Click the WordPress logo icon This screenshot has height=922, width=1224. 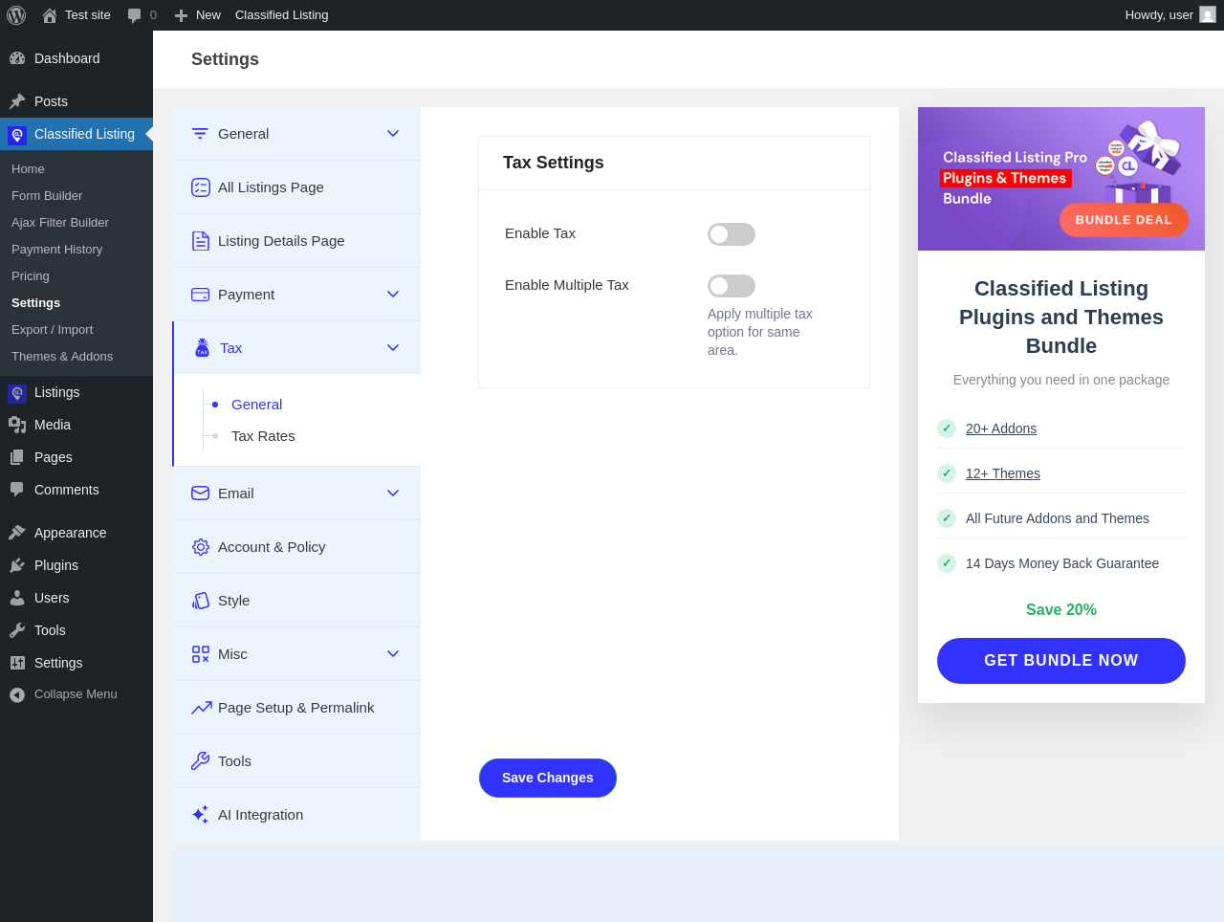click(x=16, y=15)
